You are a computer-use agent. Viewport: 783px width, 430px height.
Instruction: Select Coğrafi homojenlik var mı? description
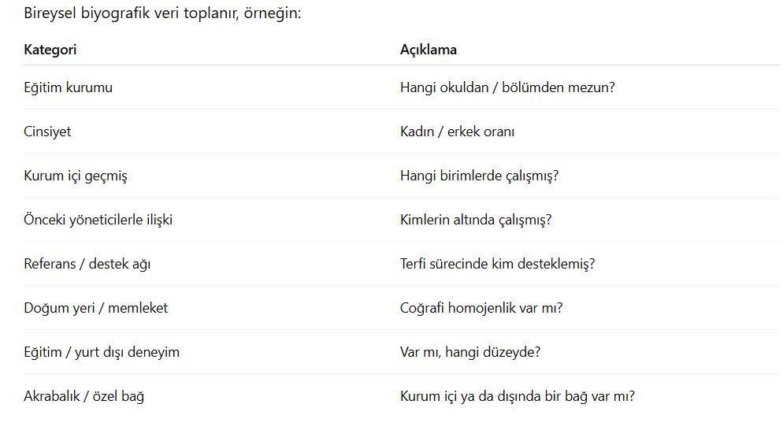(481, 308)
